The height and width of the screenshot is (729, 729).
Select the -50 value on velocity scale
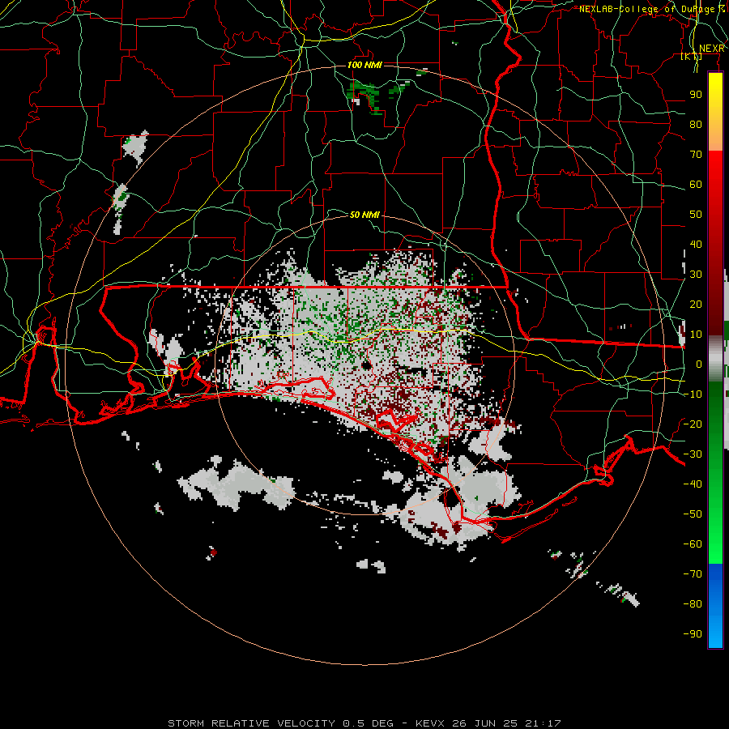[693, 514]
